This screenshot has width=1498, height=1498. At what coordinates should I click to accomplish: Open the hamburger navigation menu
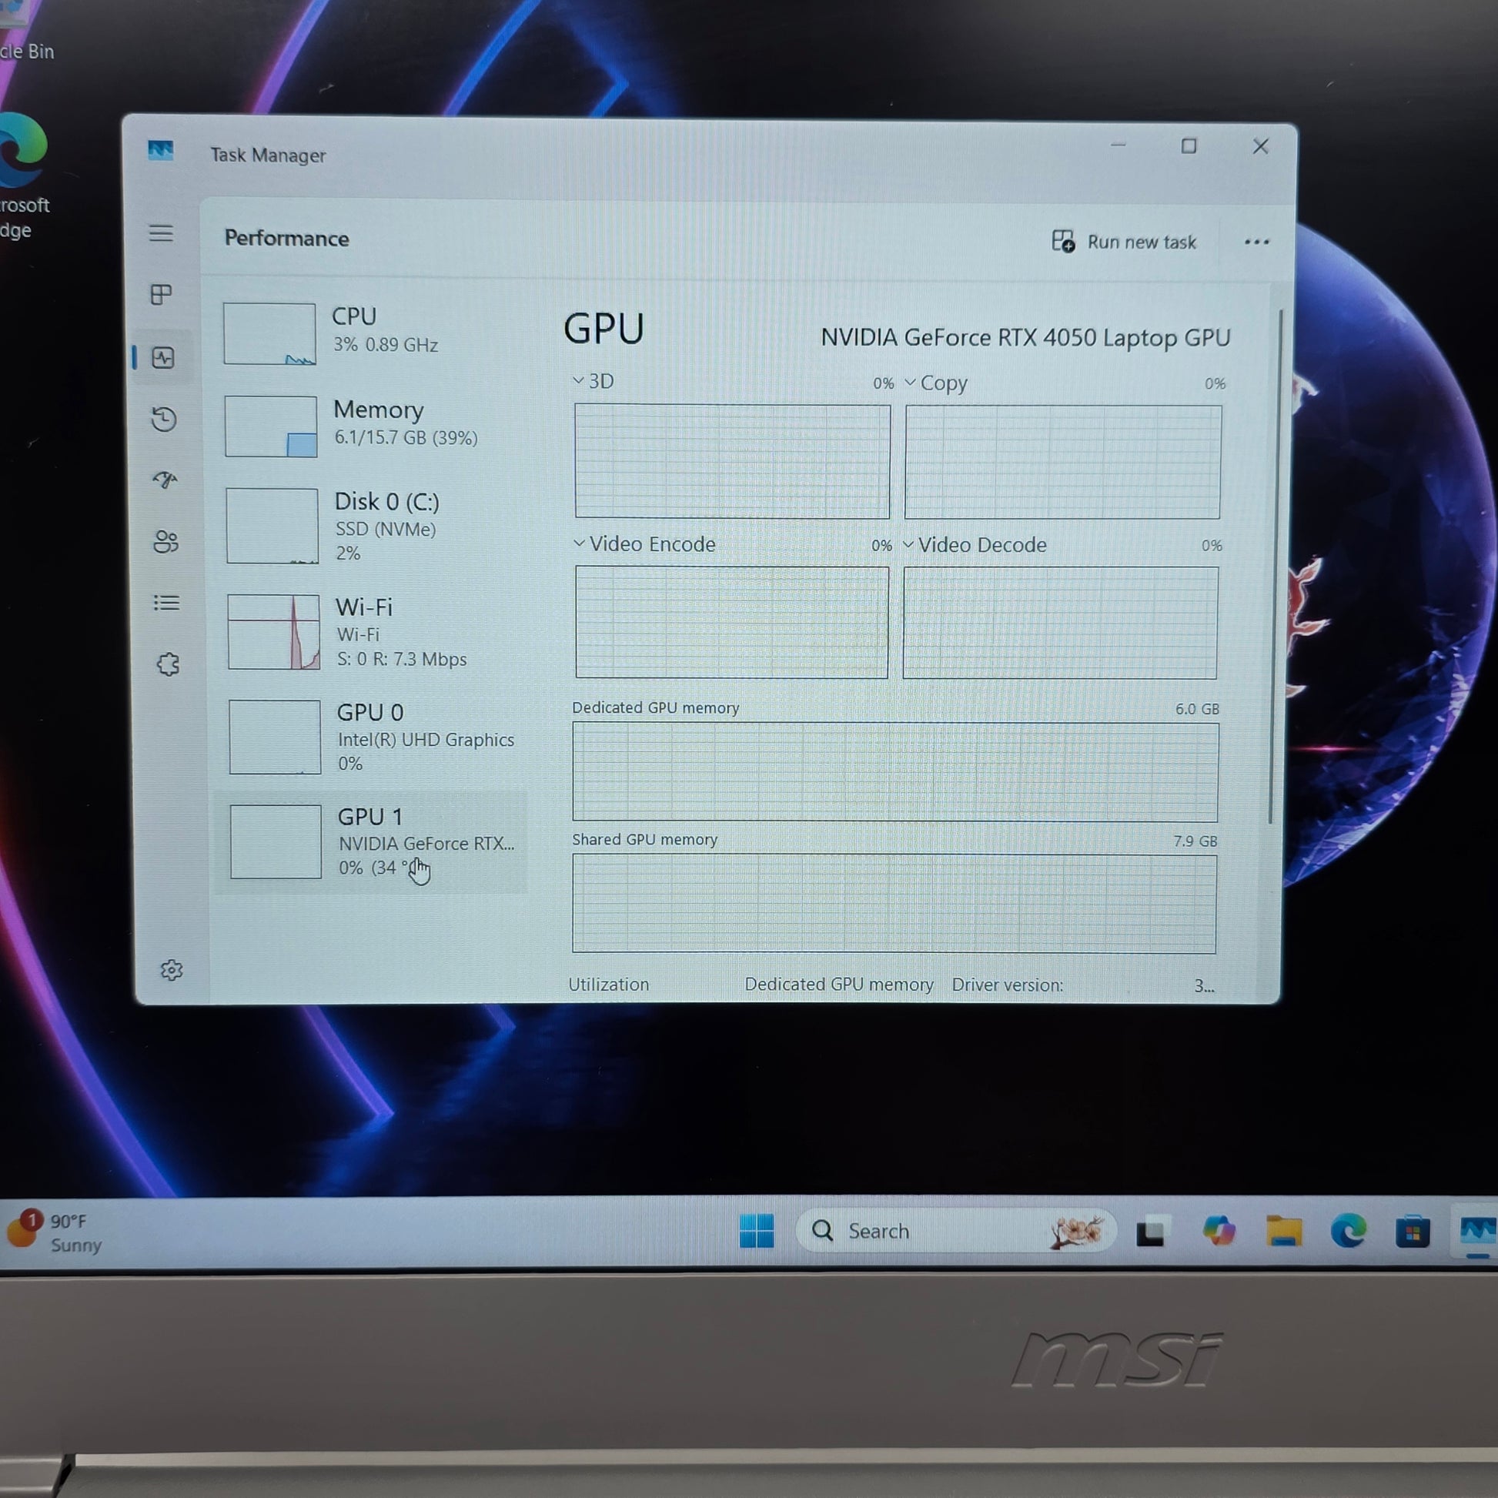[162, 232]
